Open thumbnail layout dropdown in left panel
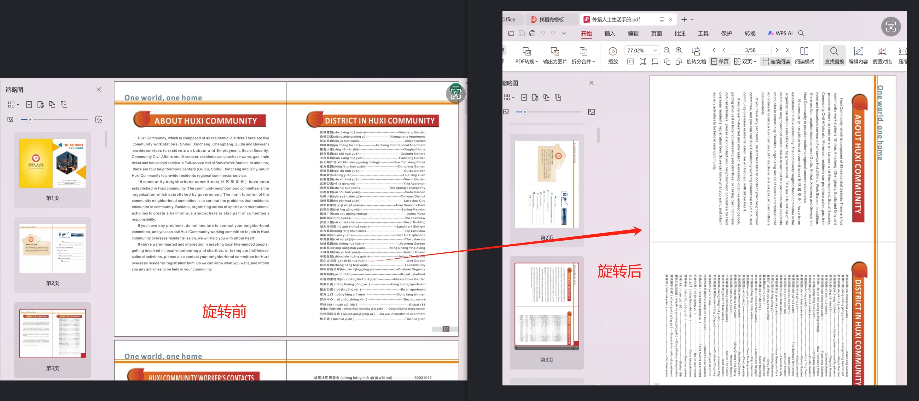The image size is (919, 401). [13, 105]
